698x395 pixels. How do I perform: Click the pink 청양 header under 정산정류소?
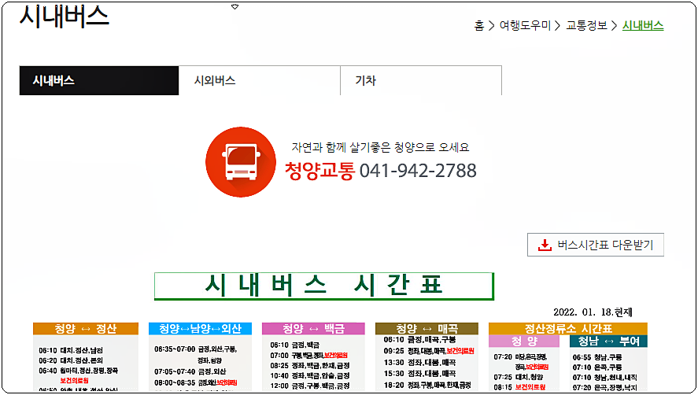coord(524,341)
